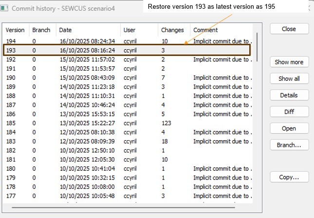The image size is (314, 218).
Task: Open the Branch... dialog
Action: click(x=289, y=145)
